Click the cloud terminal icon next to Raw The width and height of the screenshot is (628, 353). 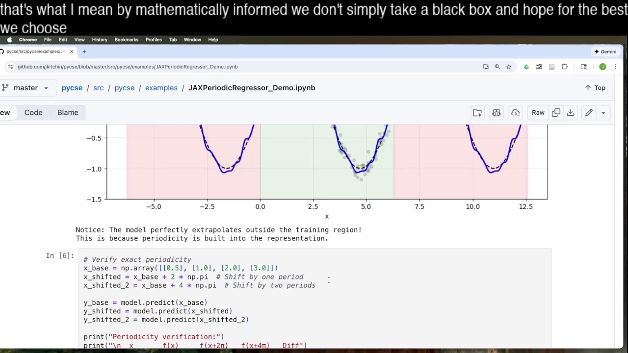(x=516, y=113)
